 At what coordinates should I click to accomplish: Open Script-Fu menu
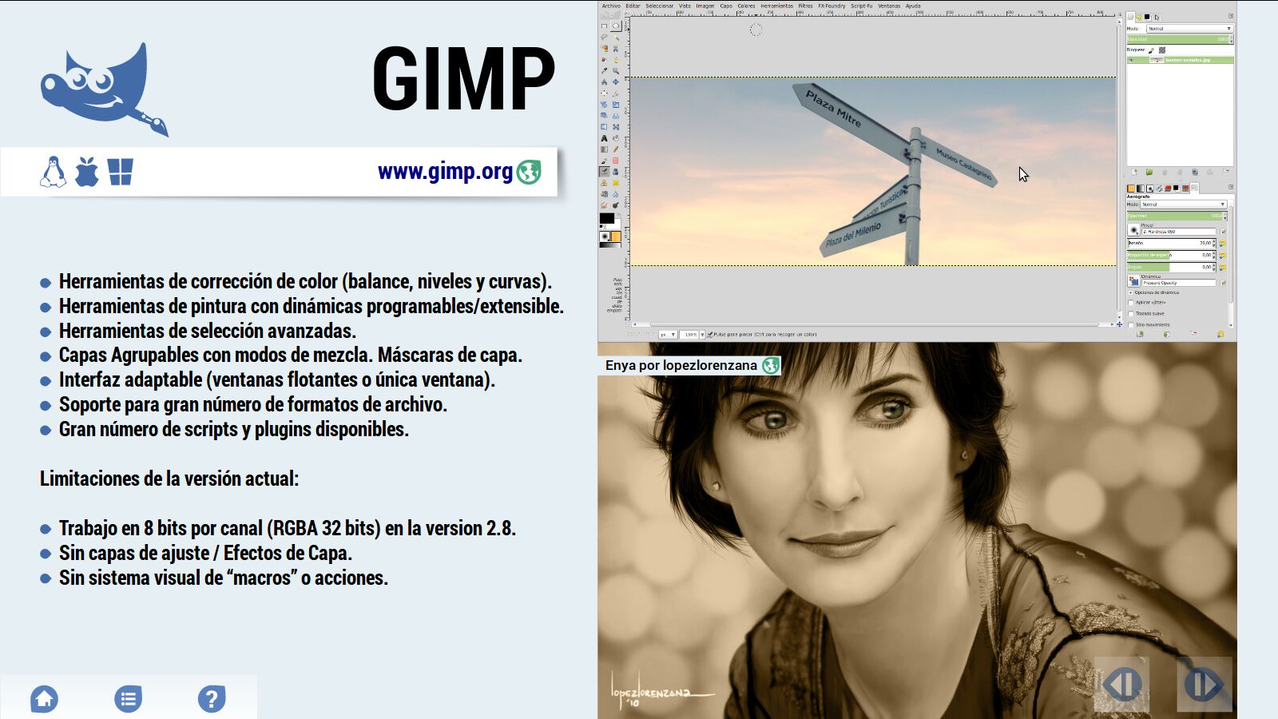(x=862, y=6)
